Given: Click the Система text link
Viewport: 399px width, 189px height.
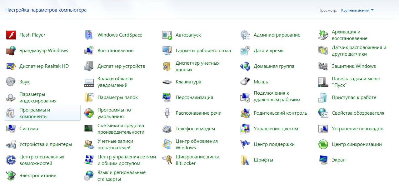Looking at the screenshot, I should 29,129.
